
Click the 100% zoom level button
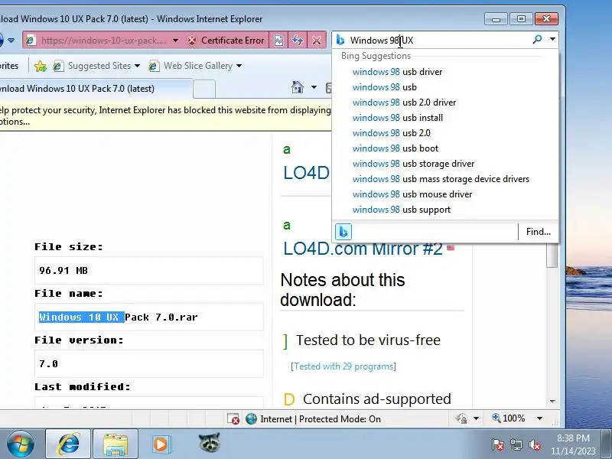click(x=509, y=418)
